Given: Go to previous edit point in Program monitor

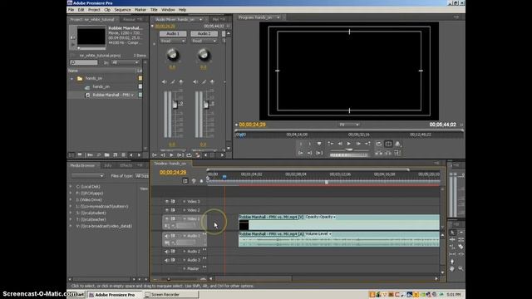Looking at the screenshot, I should [331, 144].
